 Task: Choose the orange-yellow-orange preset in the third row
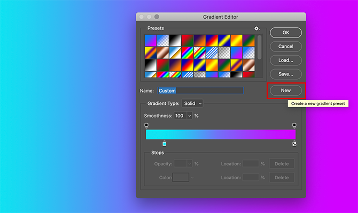coord(212,65)
